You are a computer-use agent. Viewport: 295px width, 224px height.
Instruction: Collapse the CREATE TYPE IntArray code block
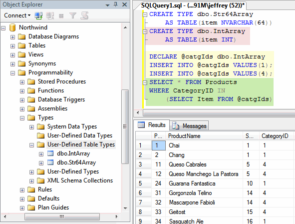point(145,31)
